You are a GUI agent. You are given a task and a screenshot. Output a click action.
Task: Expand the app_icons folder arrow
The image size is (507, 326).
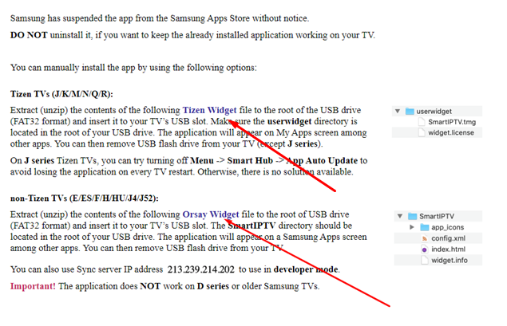point(412,227)
